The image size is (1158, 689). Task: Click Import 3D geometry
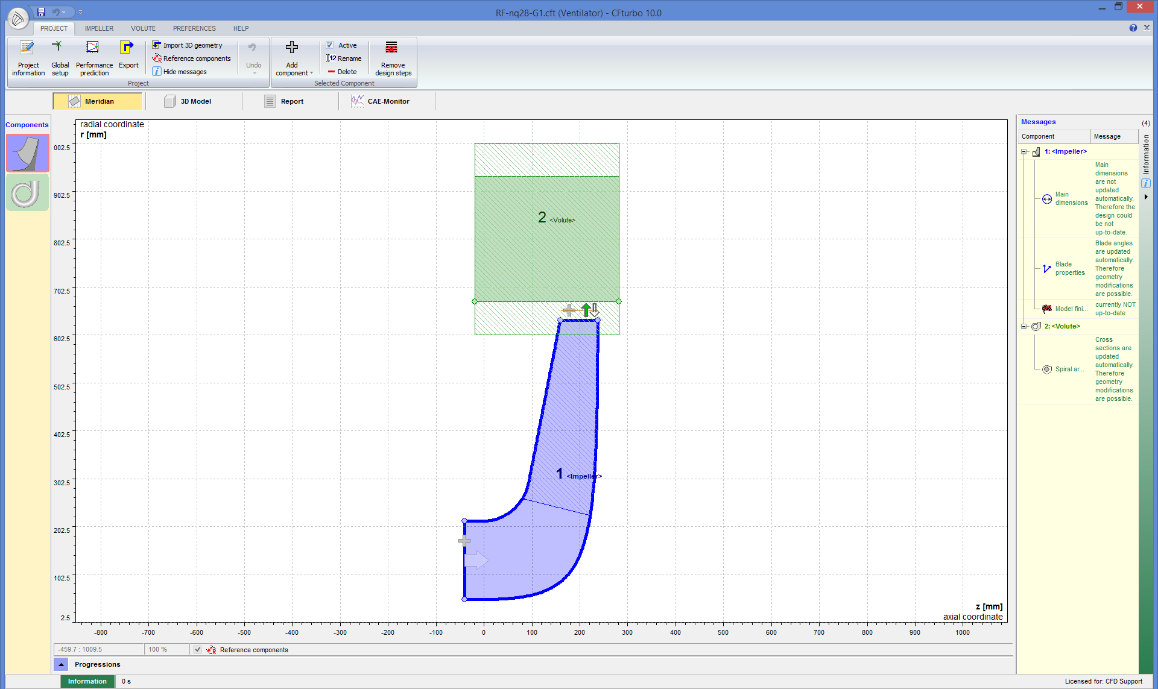192,45
